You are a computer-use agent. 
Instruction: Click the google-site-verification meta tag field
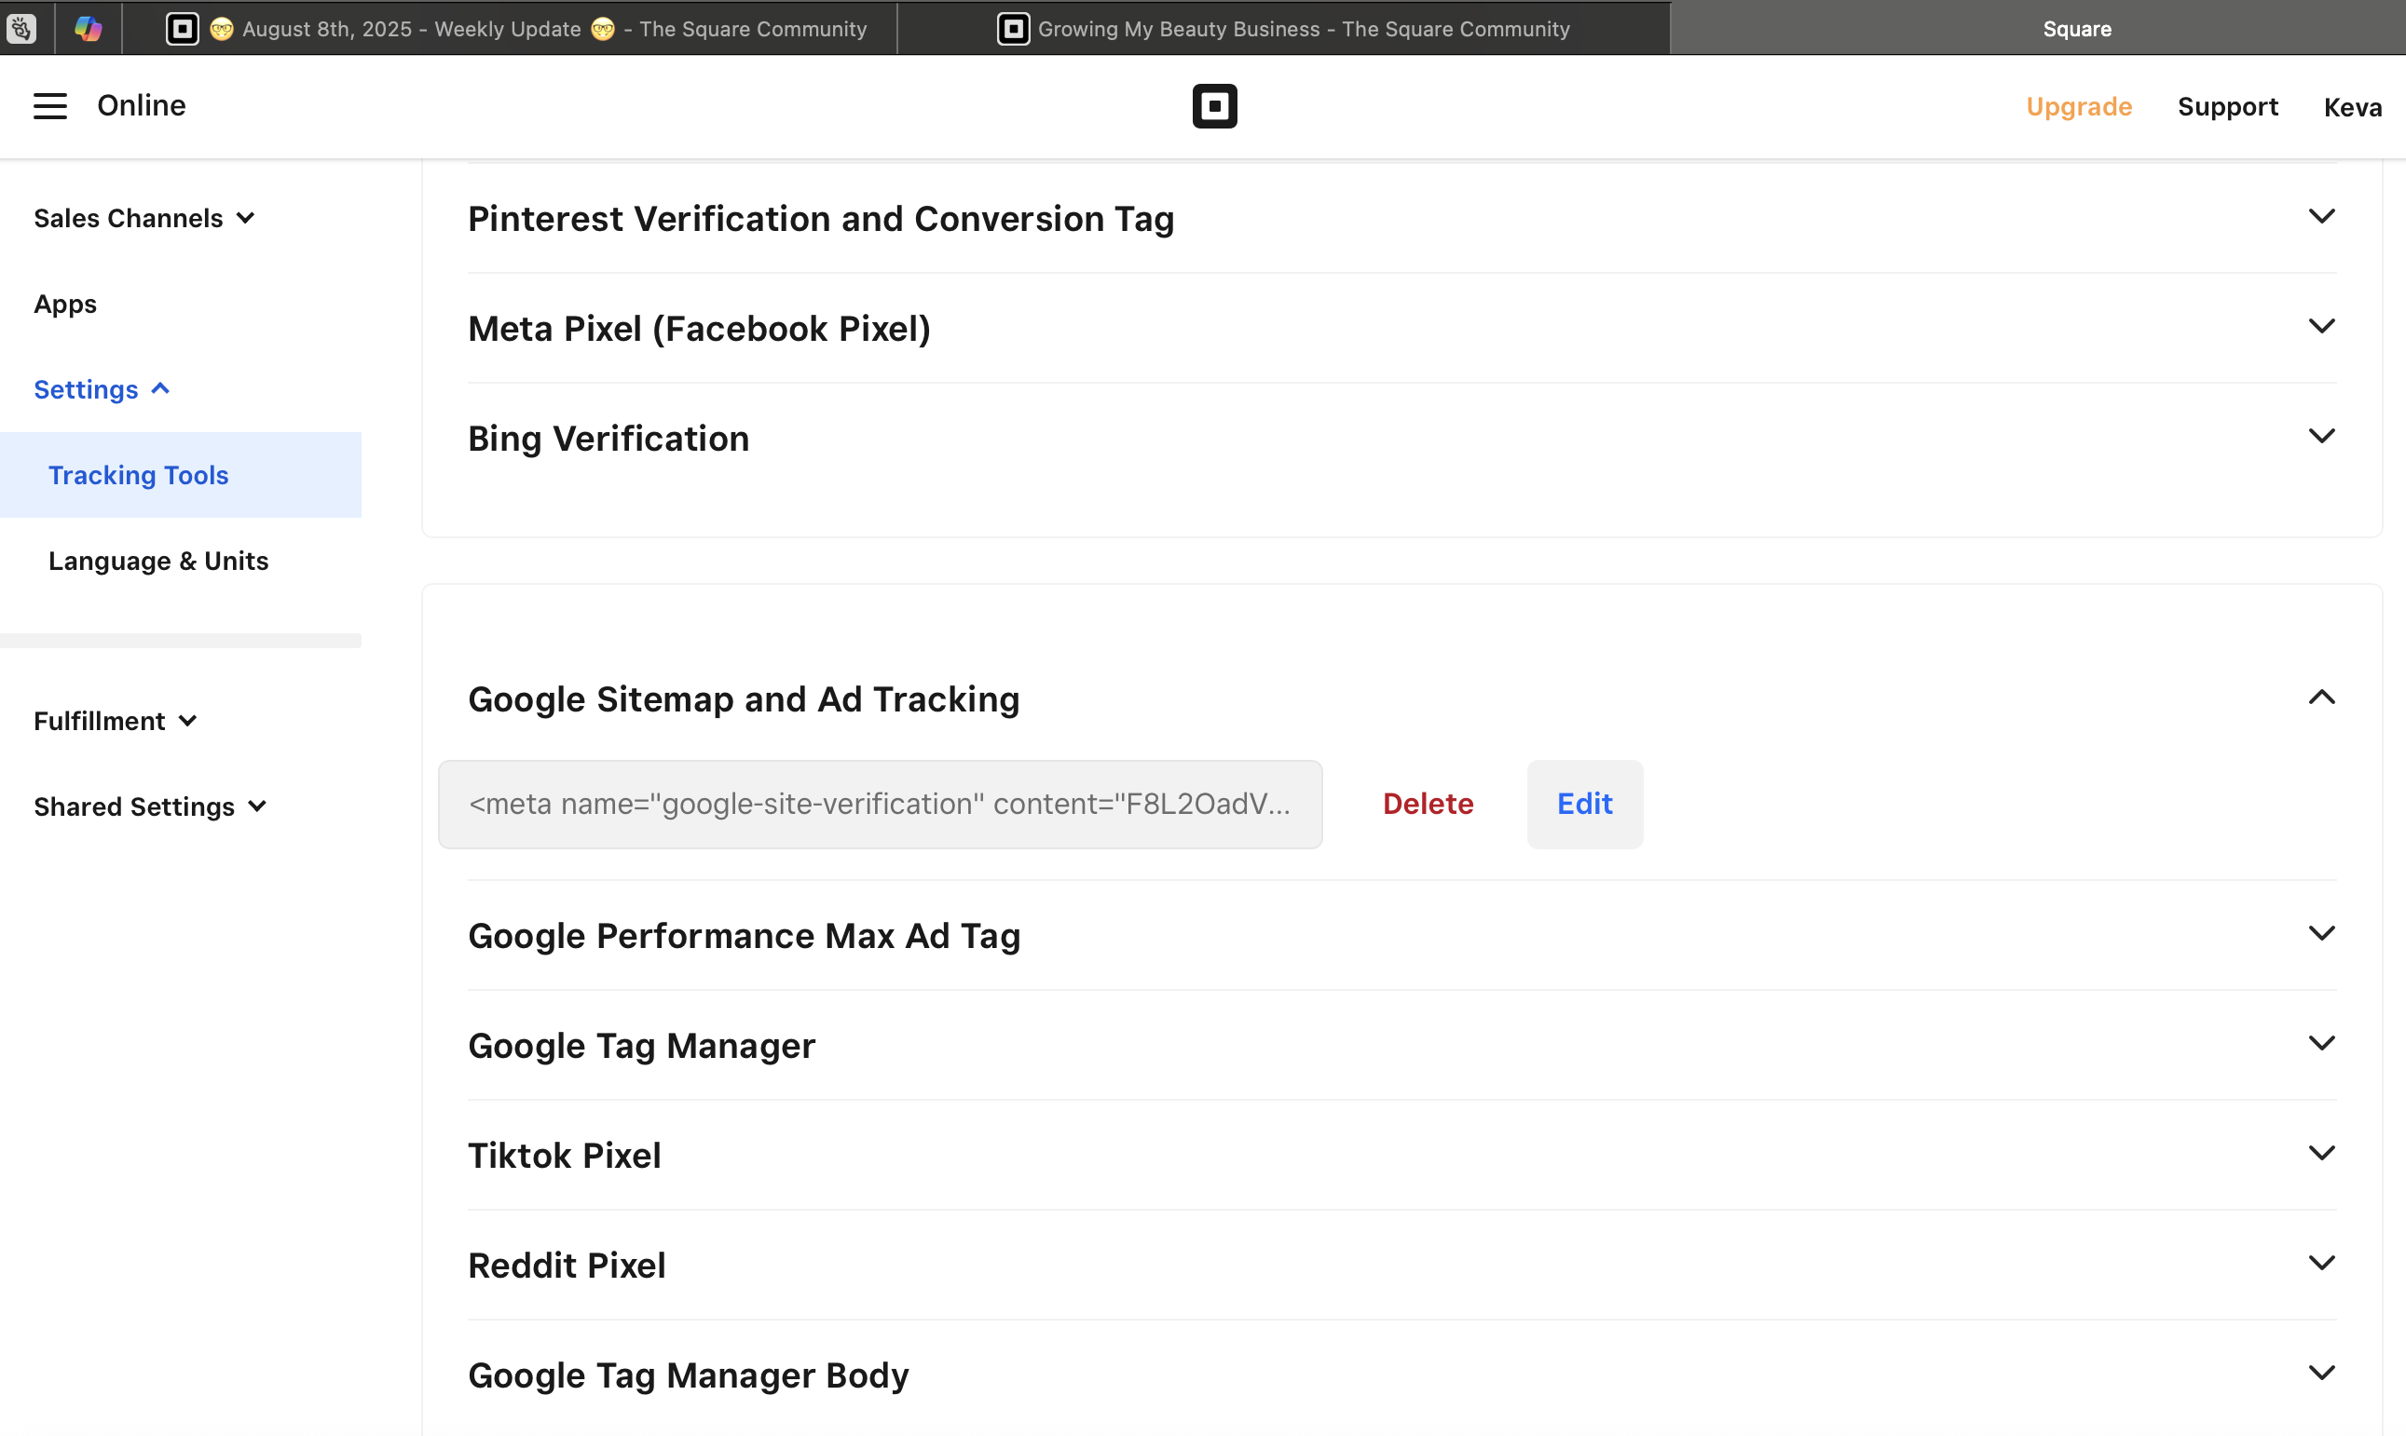pyautogui.click(x=879, y=804)
